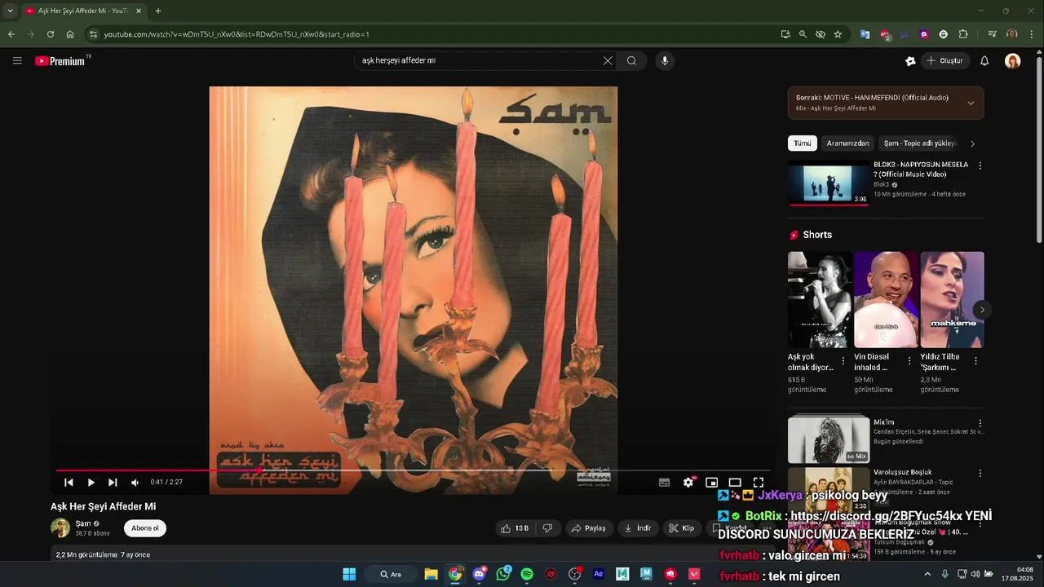Create a clip with Klip button
The height and width of the screenshot is (587, 1044).
click(682, 528)
